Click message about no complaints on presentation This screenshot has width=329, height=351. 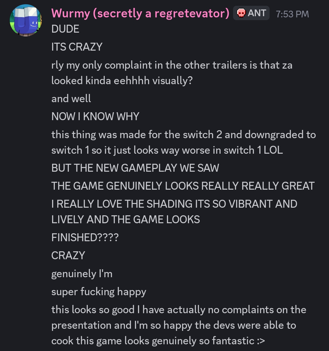[179, 325]
